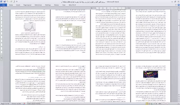The image size is (180, 105).
Task: Click the Word application icon in title bar
Action: [1, 2]
